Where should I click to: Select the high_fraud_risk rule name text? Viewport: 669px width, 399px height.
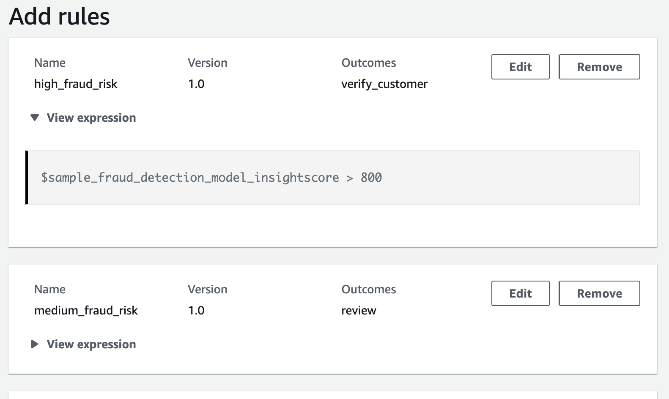point(76,84)
